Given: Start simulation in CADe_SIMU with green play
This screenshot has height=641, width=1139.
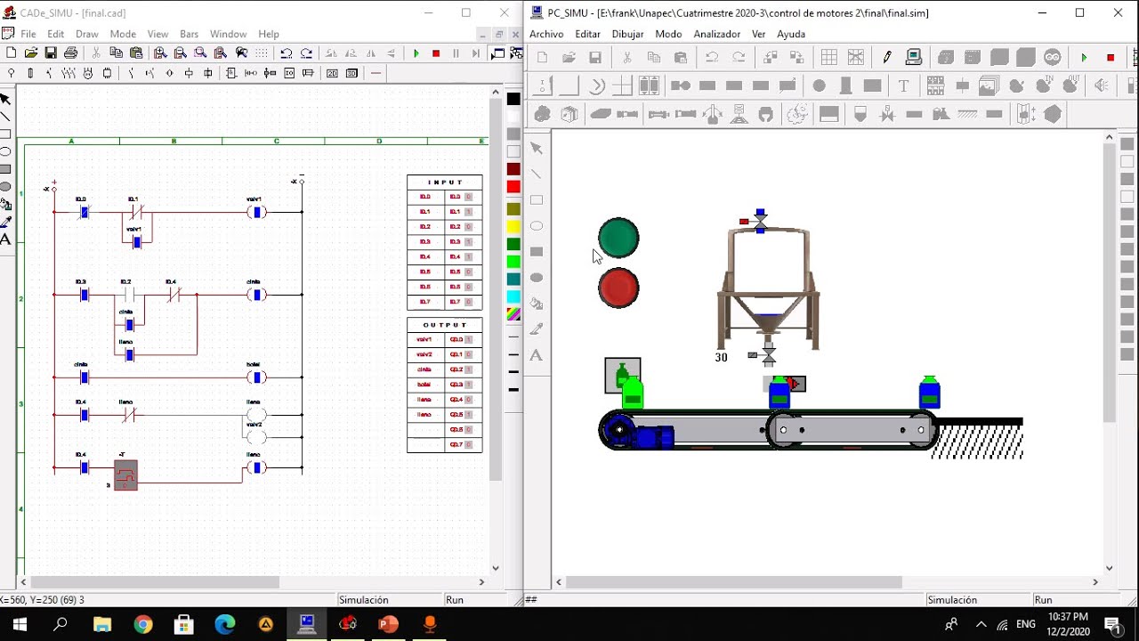Looking at the screenshot, I should [x=416, y=53].
